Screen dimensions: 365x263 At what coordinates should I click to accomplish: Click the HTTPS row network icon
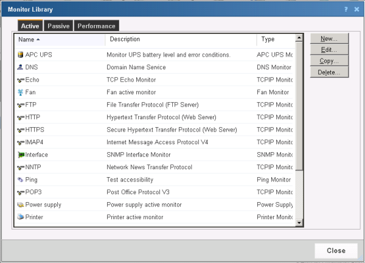click(x=21, y=130)
